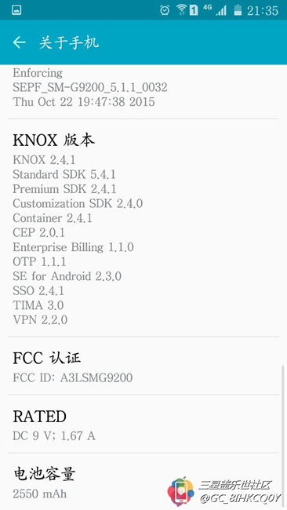Tap the TIMA 3.0 line
The width and height of the screenshot is (287, 510).
[38, 305]
